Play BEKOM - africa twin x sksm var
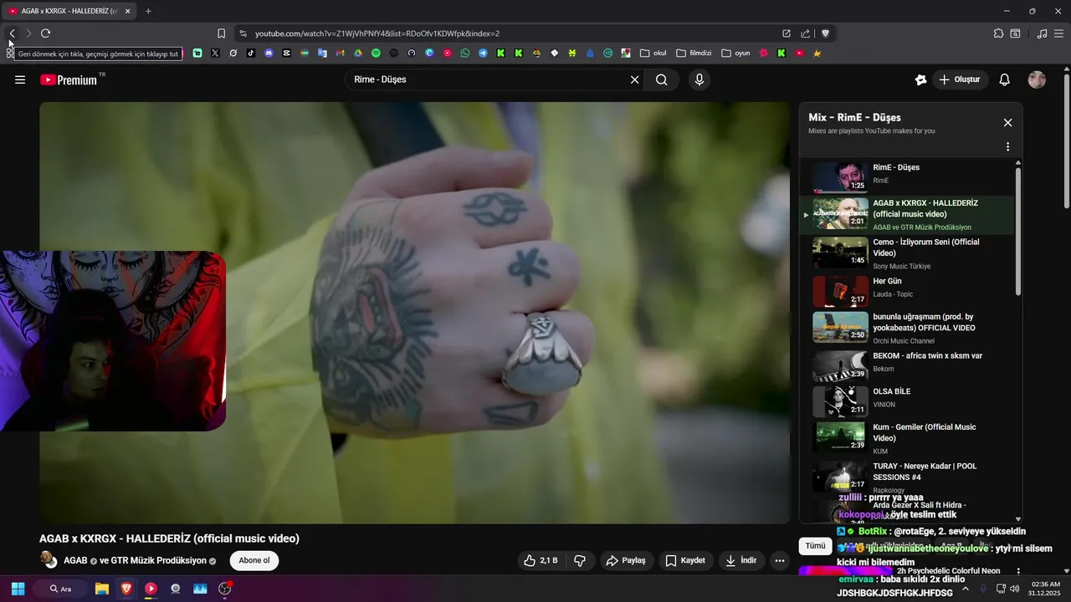This screenshot has width=1071, height=602. [908, 366]
